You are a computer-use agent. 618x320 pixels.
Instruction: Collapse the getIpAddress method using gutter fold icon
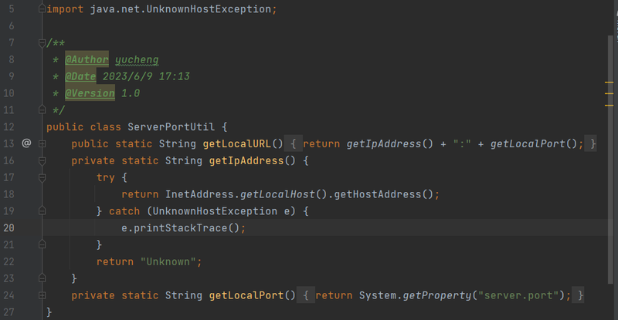42,160
